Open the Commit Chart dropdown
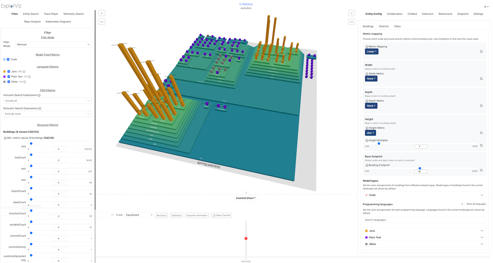This screenshot has width=493, height=263. coord(246,198)
